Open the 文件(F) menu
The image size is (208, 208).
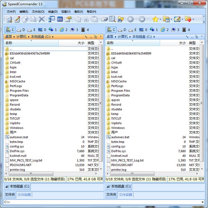[11, 12]
